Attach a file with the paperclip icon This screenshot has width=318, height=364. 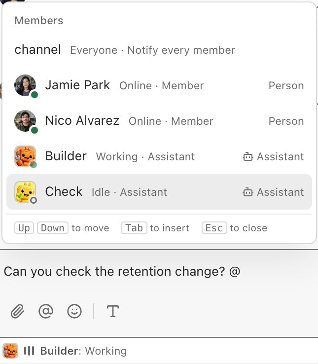(x=17, y=311)
